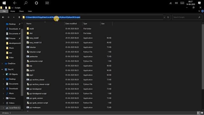Open the volume speaker icon
The width and height of the screenshot is (204, 115).
coord(176,3)
